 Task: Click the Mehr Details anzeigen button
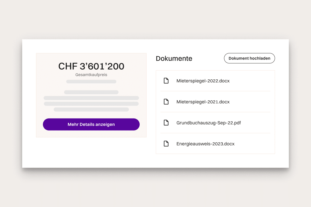coord(91,124)
